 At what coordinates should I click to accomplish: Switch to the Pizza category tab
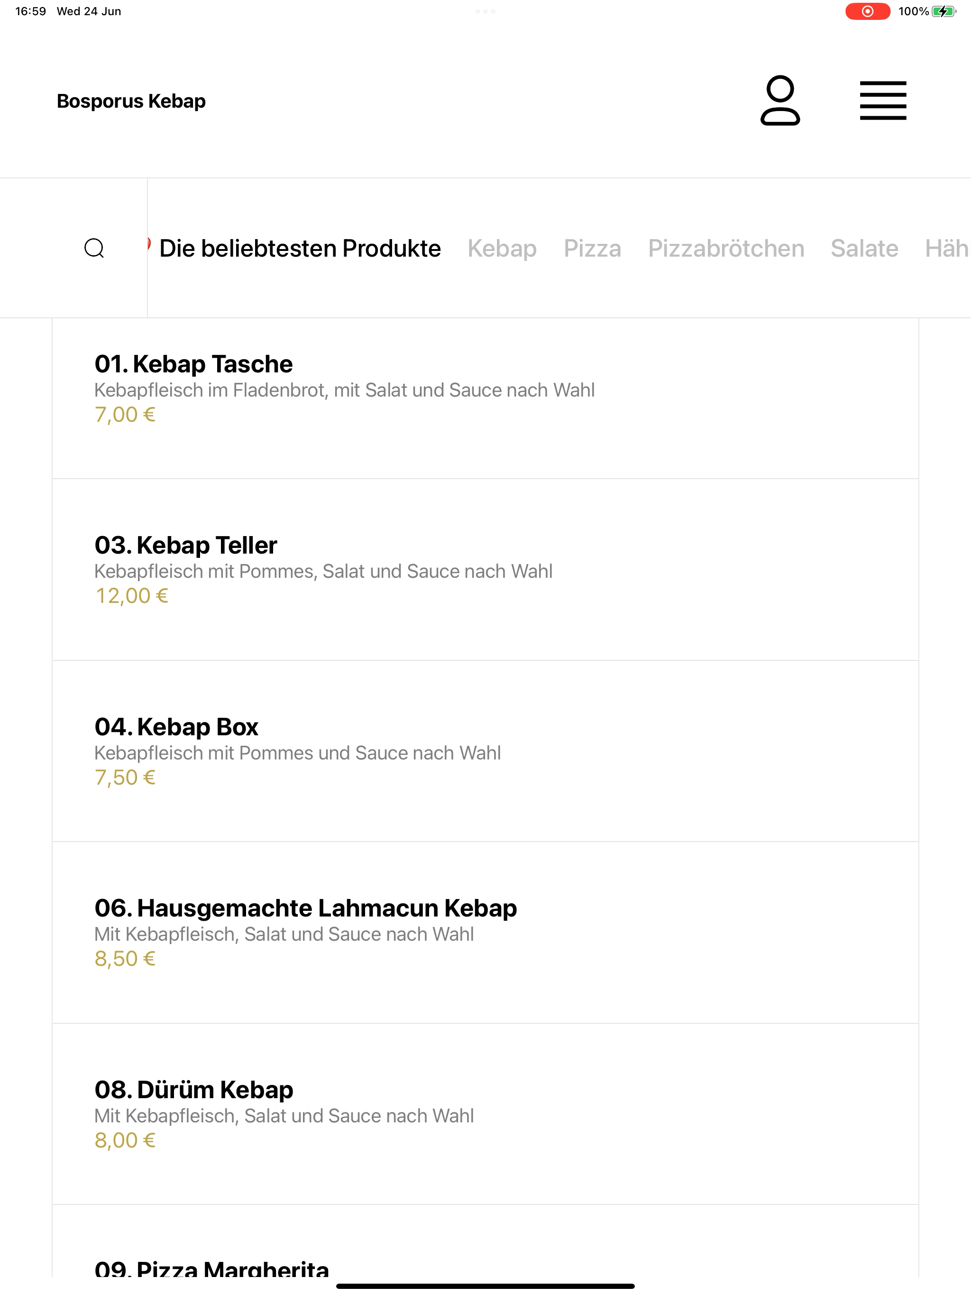tap(592, 249)
